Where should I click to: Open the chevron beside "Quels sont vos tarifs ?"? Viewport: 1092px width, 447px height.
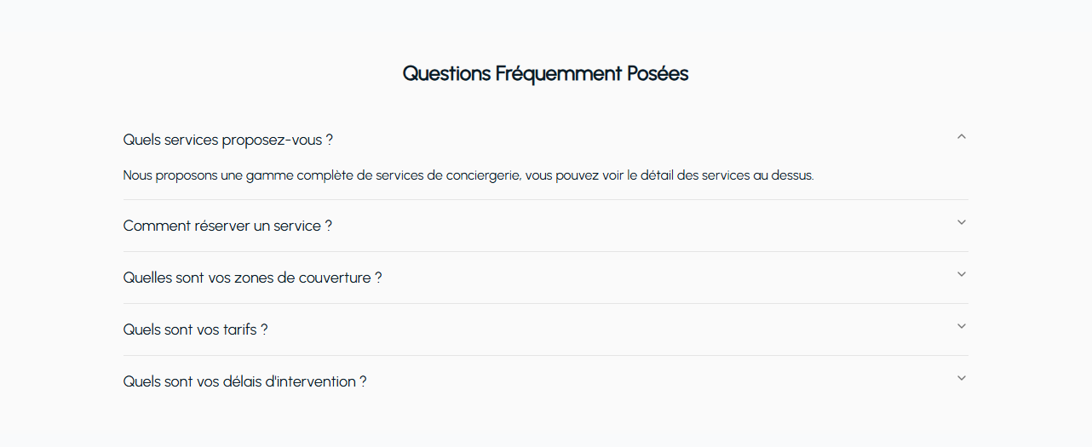(x=961, y=326)
